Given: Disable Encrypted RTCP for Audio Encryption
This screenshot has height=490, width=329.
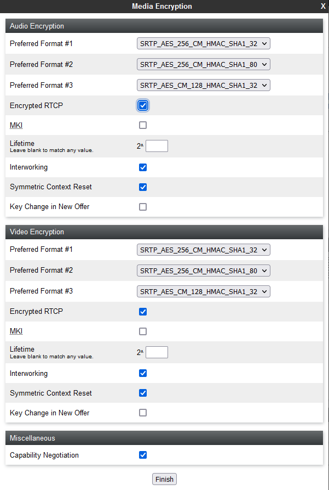Looking at the screenshot, I should click(x=143, y=105).
